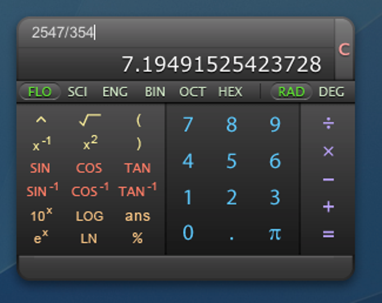Click the x inverse (x⁻¹) key
Image resolution: width=382 pixels, height=303 pixels.
(x=42, y=144)
